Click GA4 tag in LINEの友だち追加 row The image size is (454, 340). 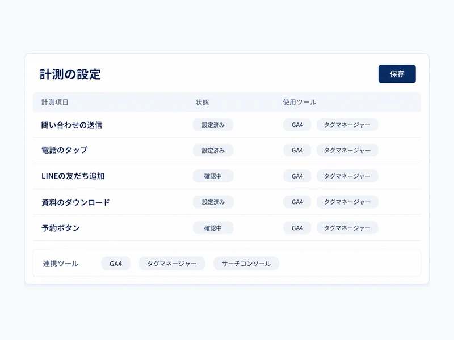click(297, 176)
